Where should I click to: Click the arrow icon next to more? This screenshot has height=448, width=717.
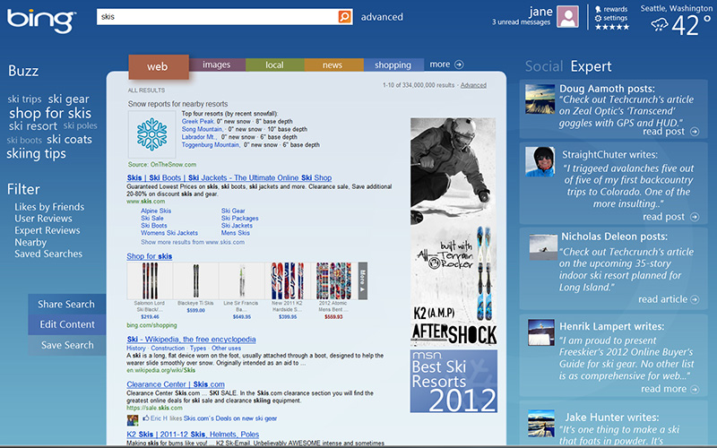(459, 65)
